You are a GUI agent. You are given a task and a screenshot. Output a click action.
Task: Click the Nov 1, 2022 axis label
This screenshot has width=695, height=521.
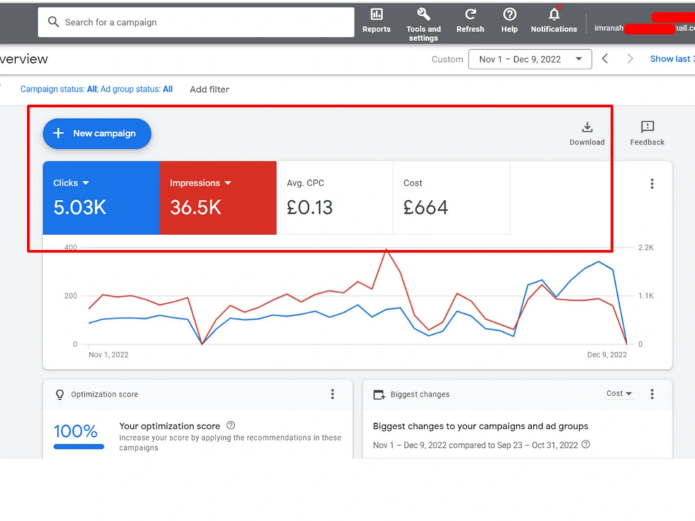(x=108, y=354)
